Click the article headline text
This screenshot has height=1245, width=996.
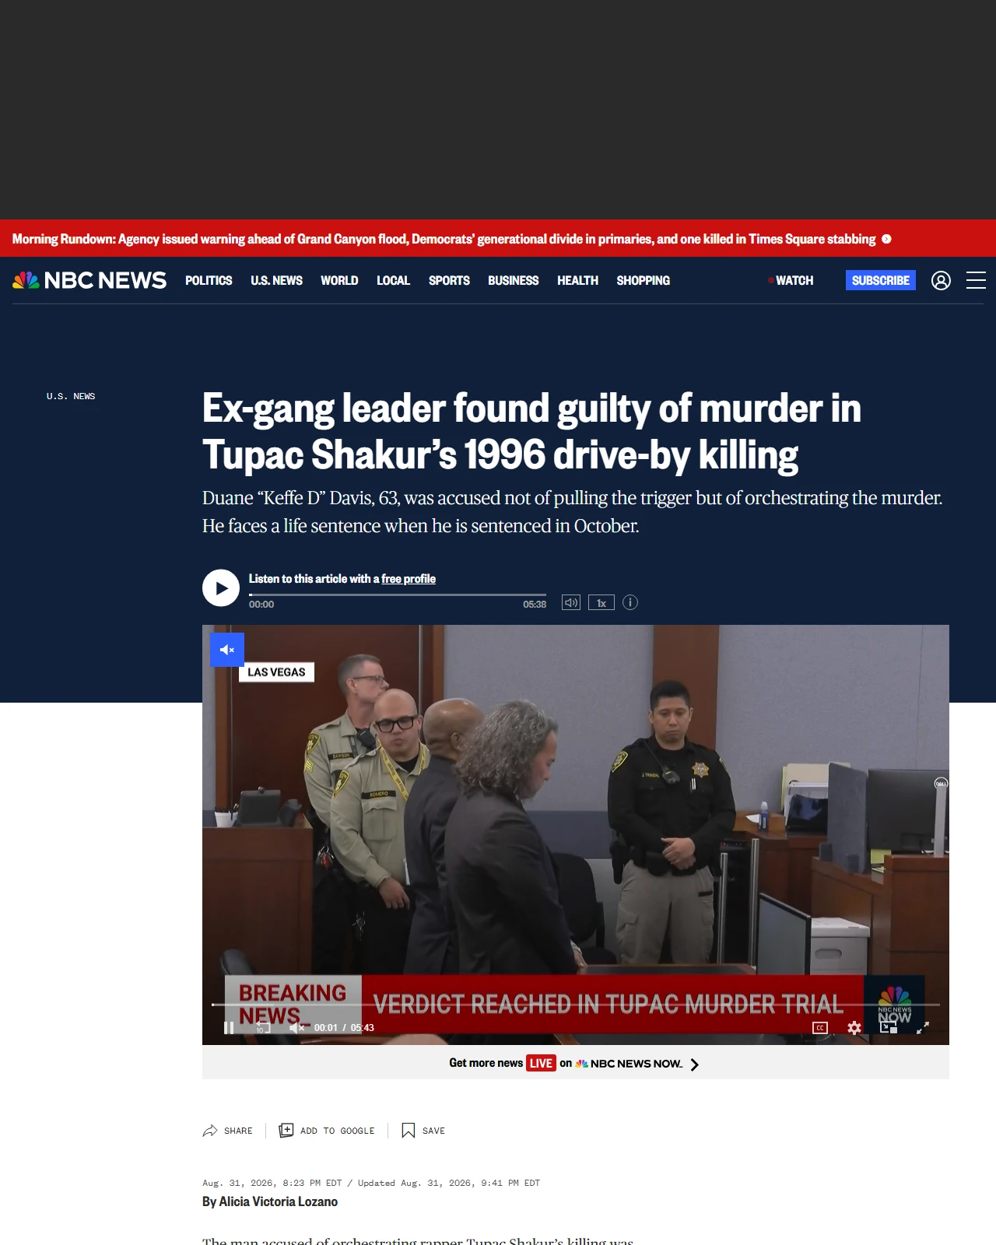531,431
